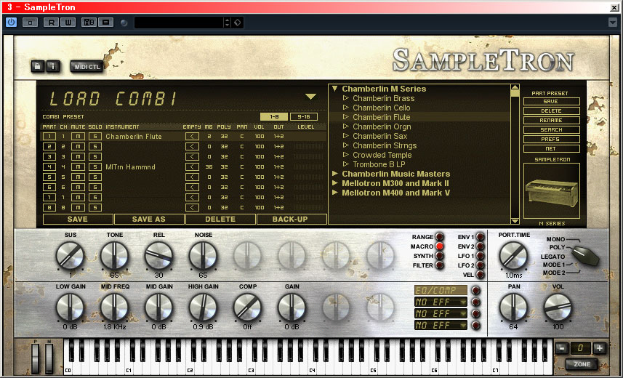
Task: Open the last NO EFF dropdown
Action: coord(441,326)
